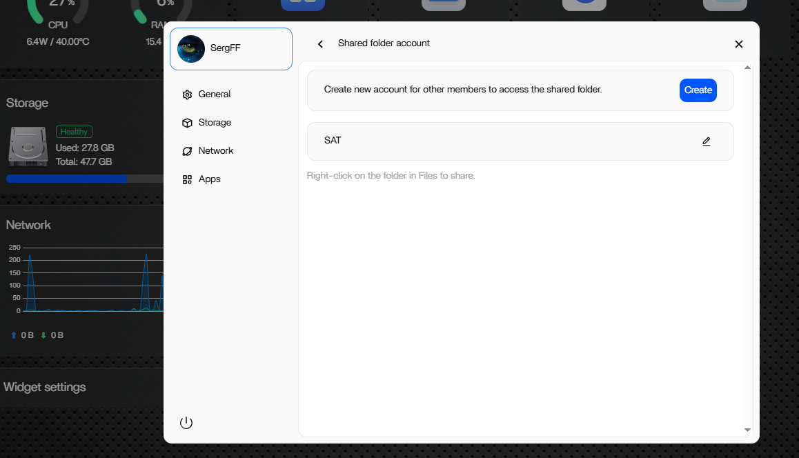The image size is (799, 458).
Task: Click the back arrow beside Shared folder account
Action: pyautogui.click(x=320, y=44)
